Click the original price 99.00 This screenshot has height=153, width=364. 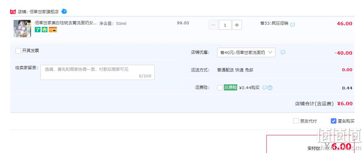183,23
